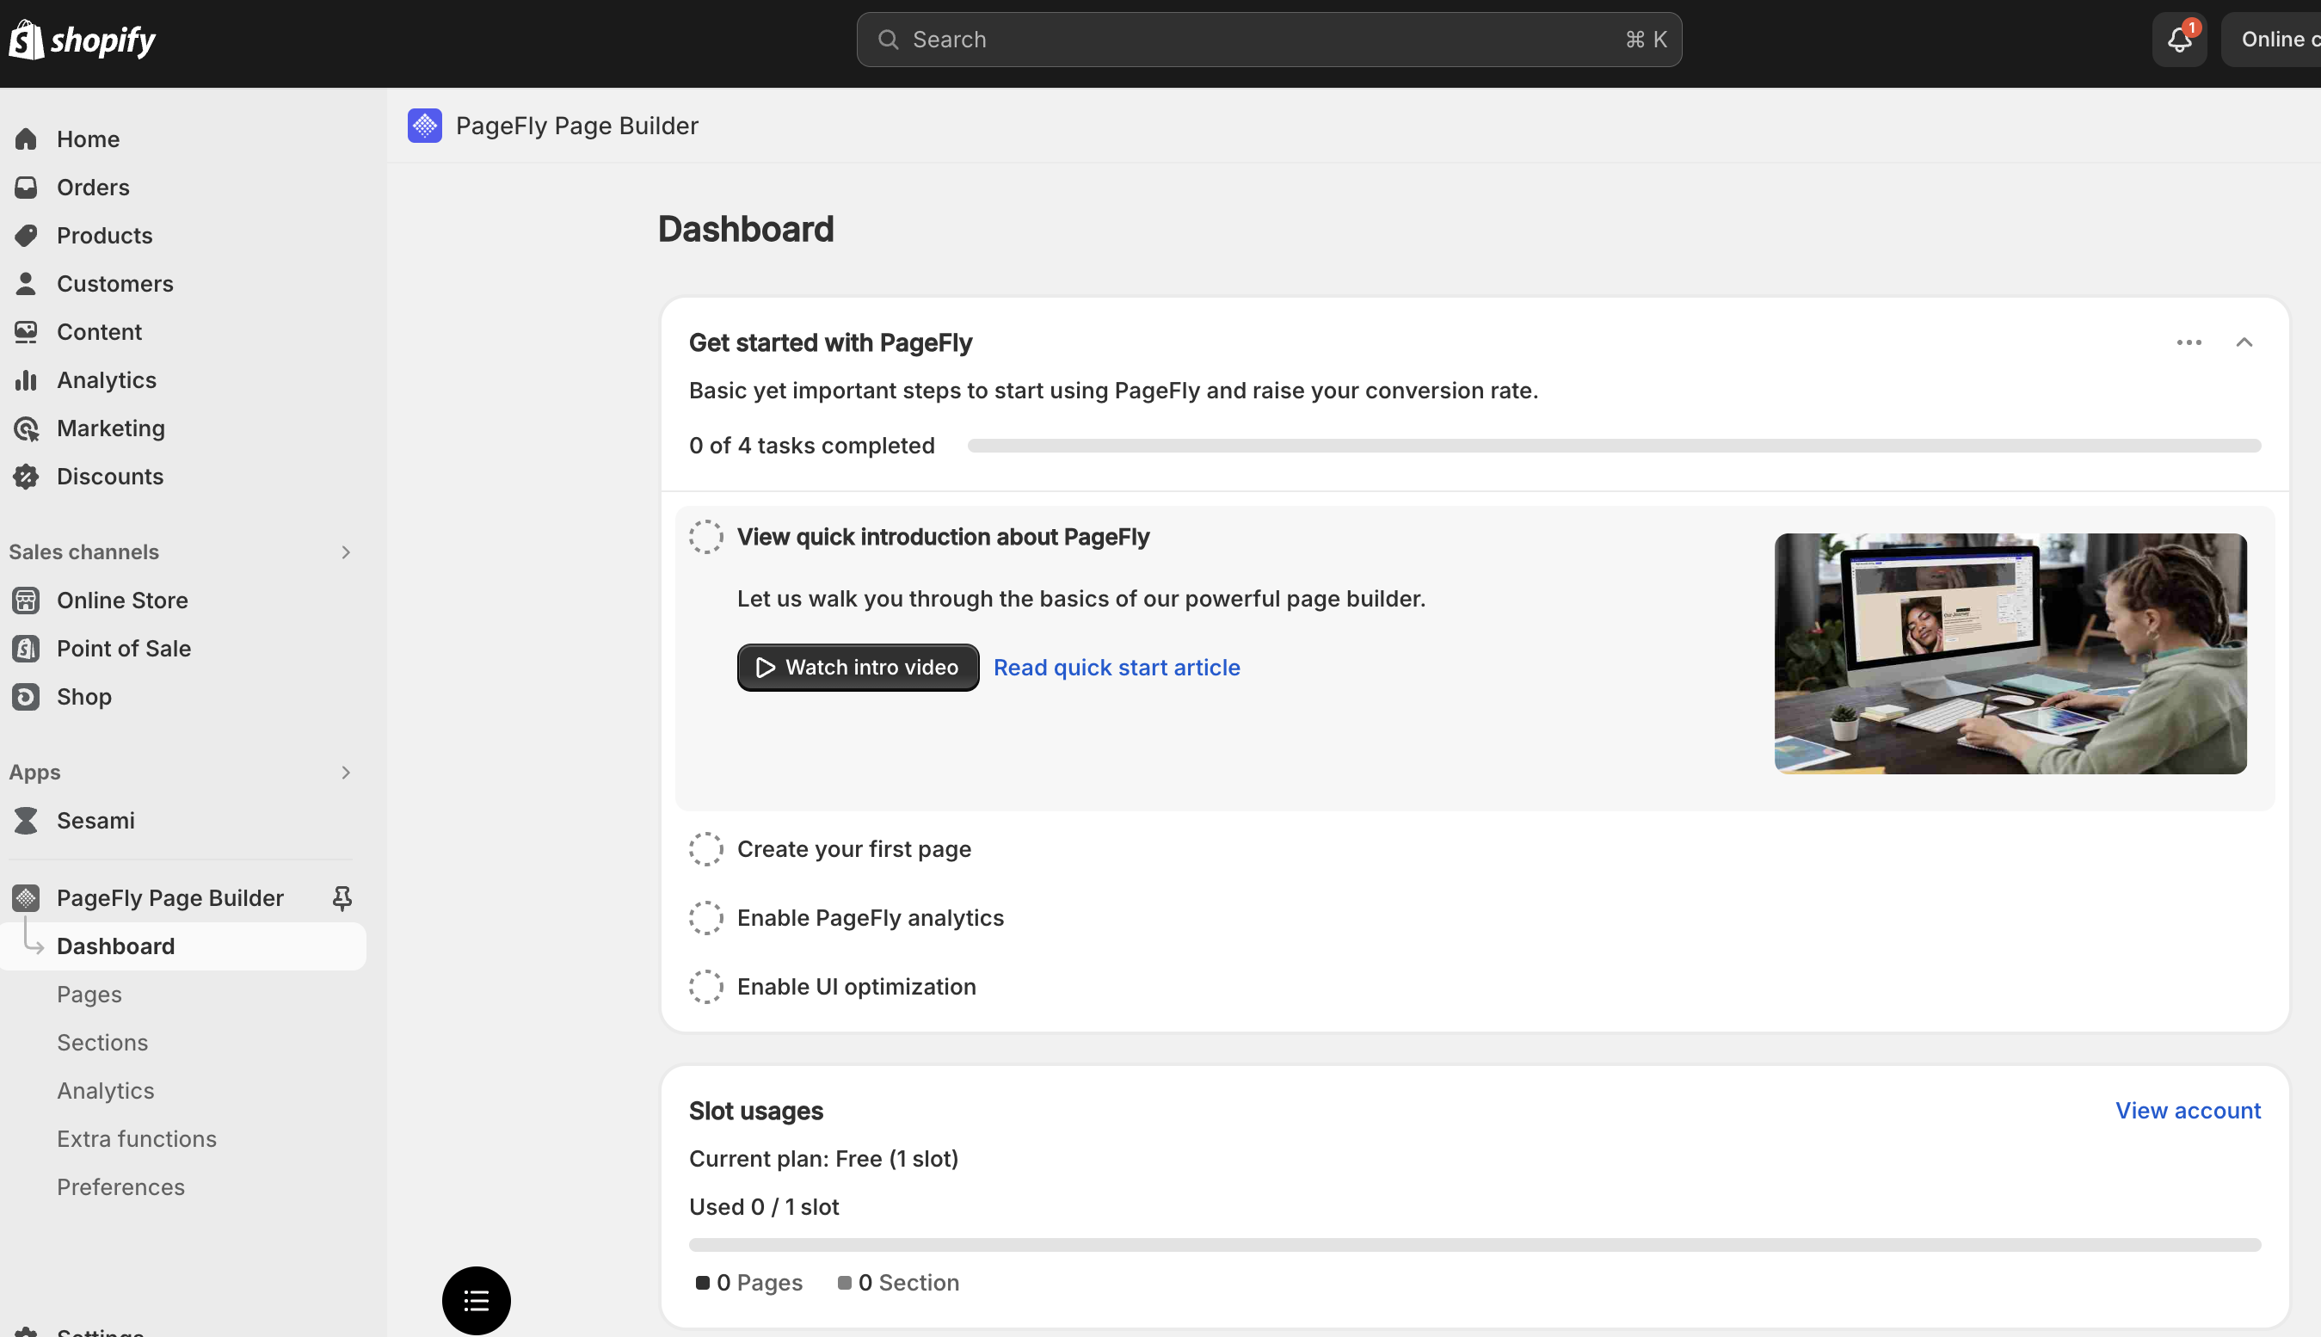Click View account link
The height and width of the screenshot is (1337, 2321).
pos(2188,1111)
